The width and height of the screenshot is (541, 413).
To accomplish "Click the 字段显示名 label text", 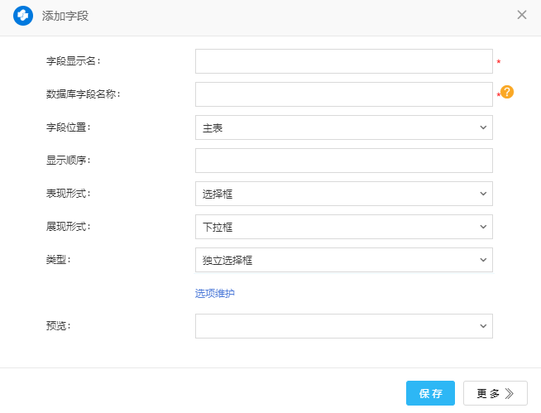I will pyautogui.click(x=73, y=61).
